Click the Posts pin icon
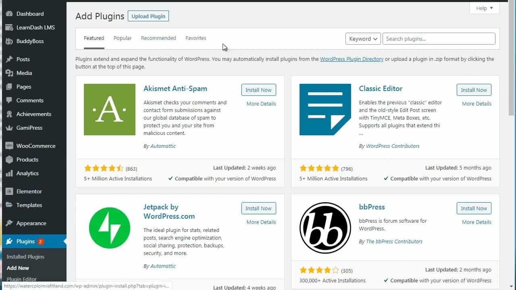Image resolution: width=516 pixels, height=290 pixels. (9, 59)
